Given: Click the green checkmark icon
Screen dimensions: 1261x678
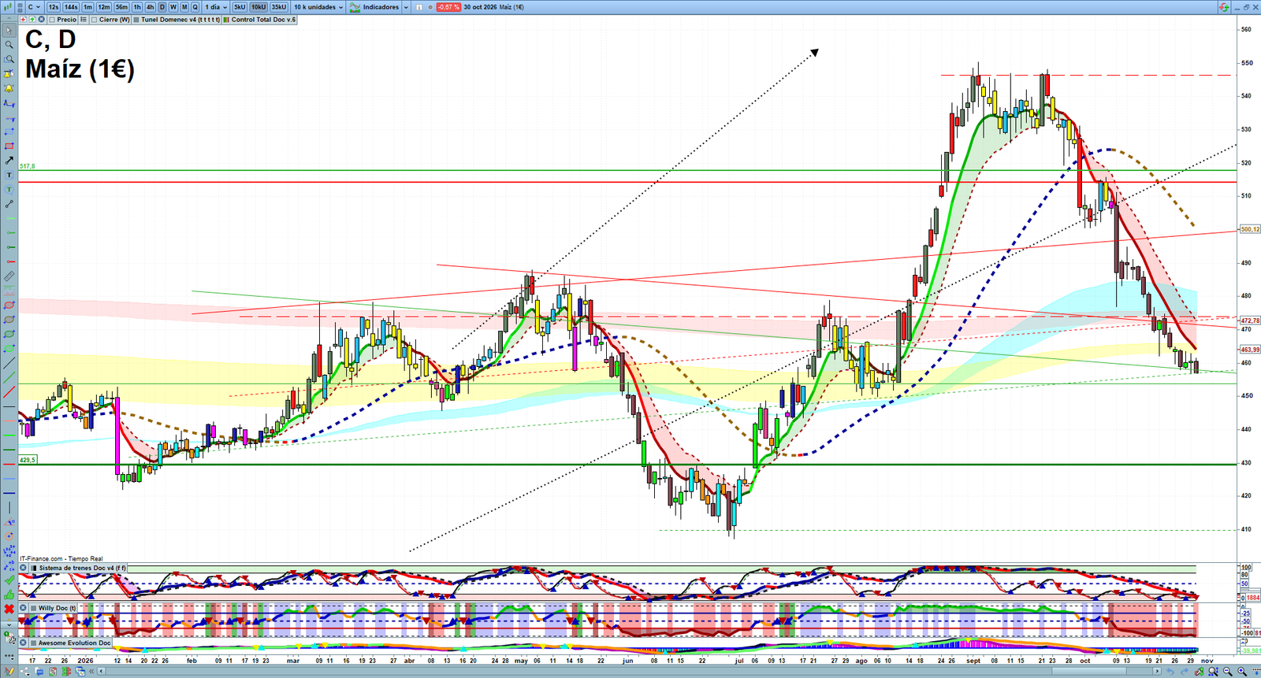Looking at the screenshot, I should tap(9, 580).
